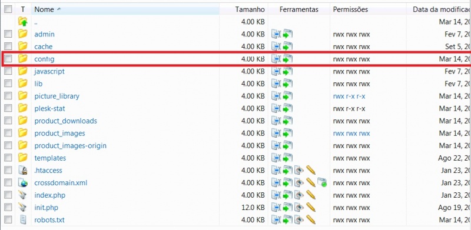Tick the select-all checkbox in header row

pos(8,9)
